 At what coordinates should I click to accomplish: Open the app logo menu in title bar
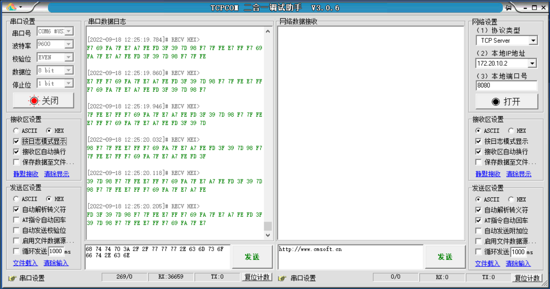[14, 7]
